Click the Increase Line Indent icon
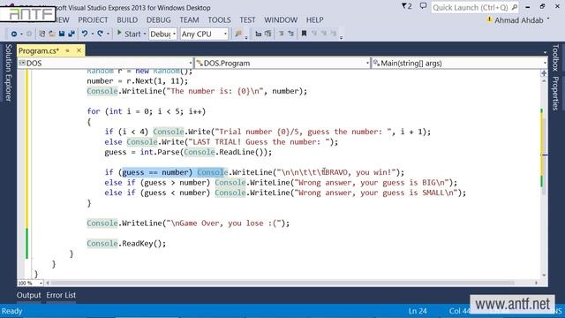The height and width of the screenshot is (318, 565). [x=267, y=34]
